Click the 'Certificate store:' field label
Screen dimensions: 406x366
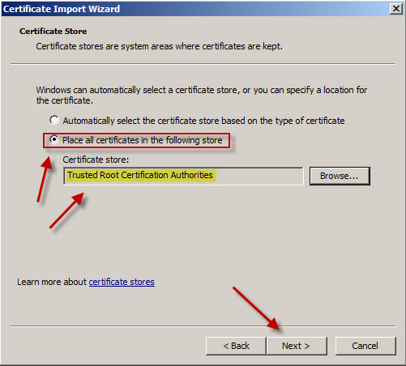(x=96, y=160)
